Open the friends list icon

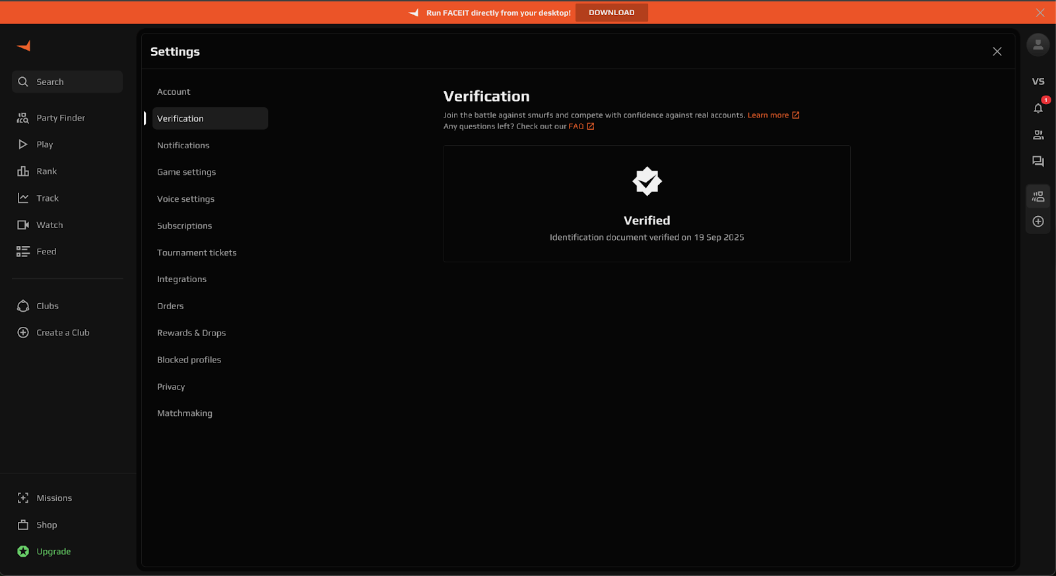(1038, 135)
